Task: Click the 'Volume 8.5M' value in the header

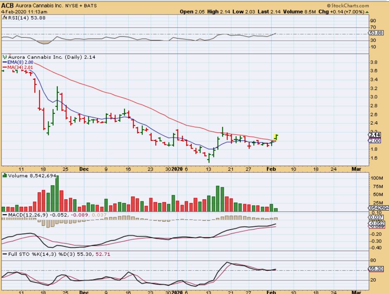Action: pyautogui.click(x=299, y=12)
